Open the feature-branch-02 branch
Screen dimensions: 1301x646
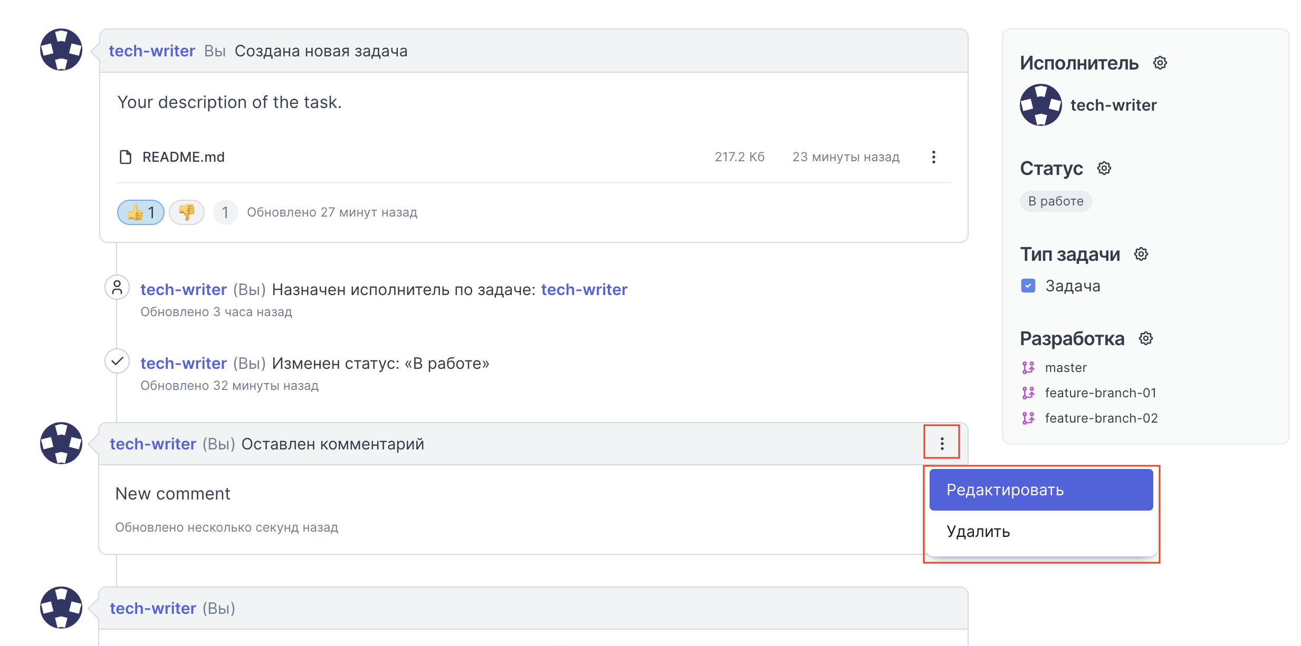(1102, 418)
